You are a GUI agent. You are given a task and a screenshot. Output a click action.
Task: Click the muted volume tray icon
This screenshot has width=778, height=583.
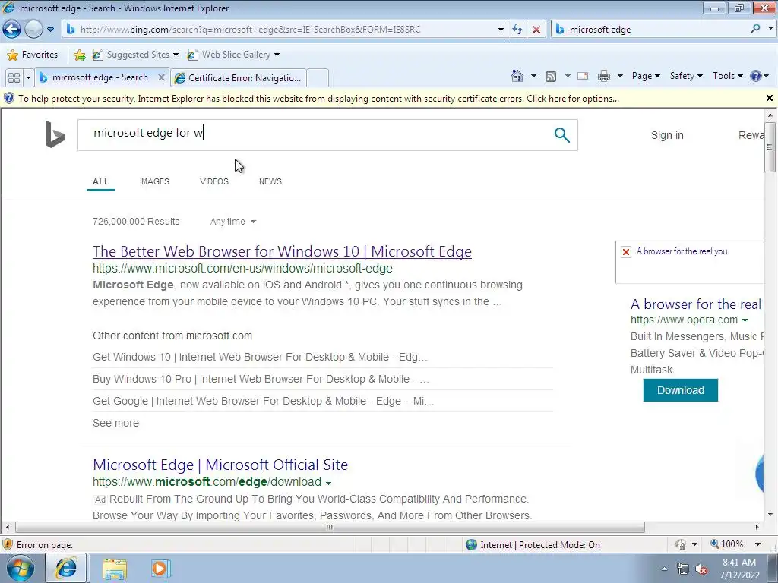(701, 569)
